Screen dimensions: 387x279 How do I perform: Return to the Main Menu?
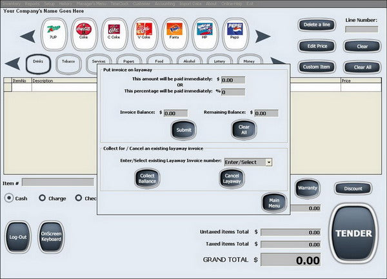[274, 203]
